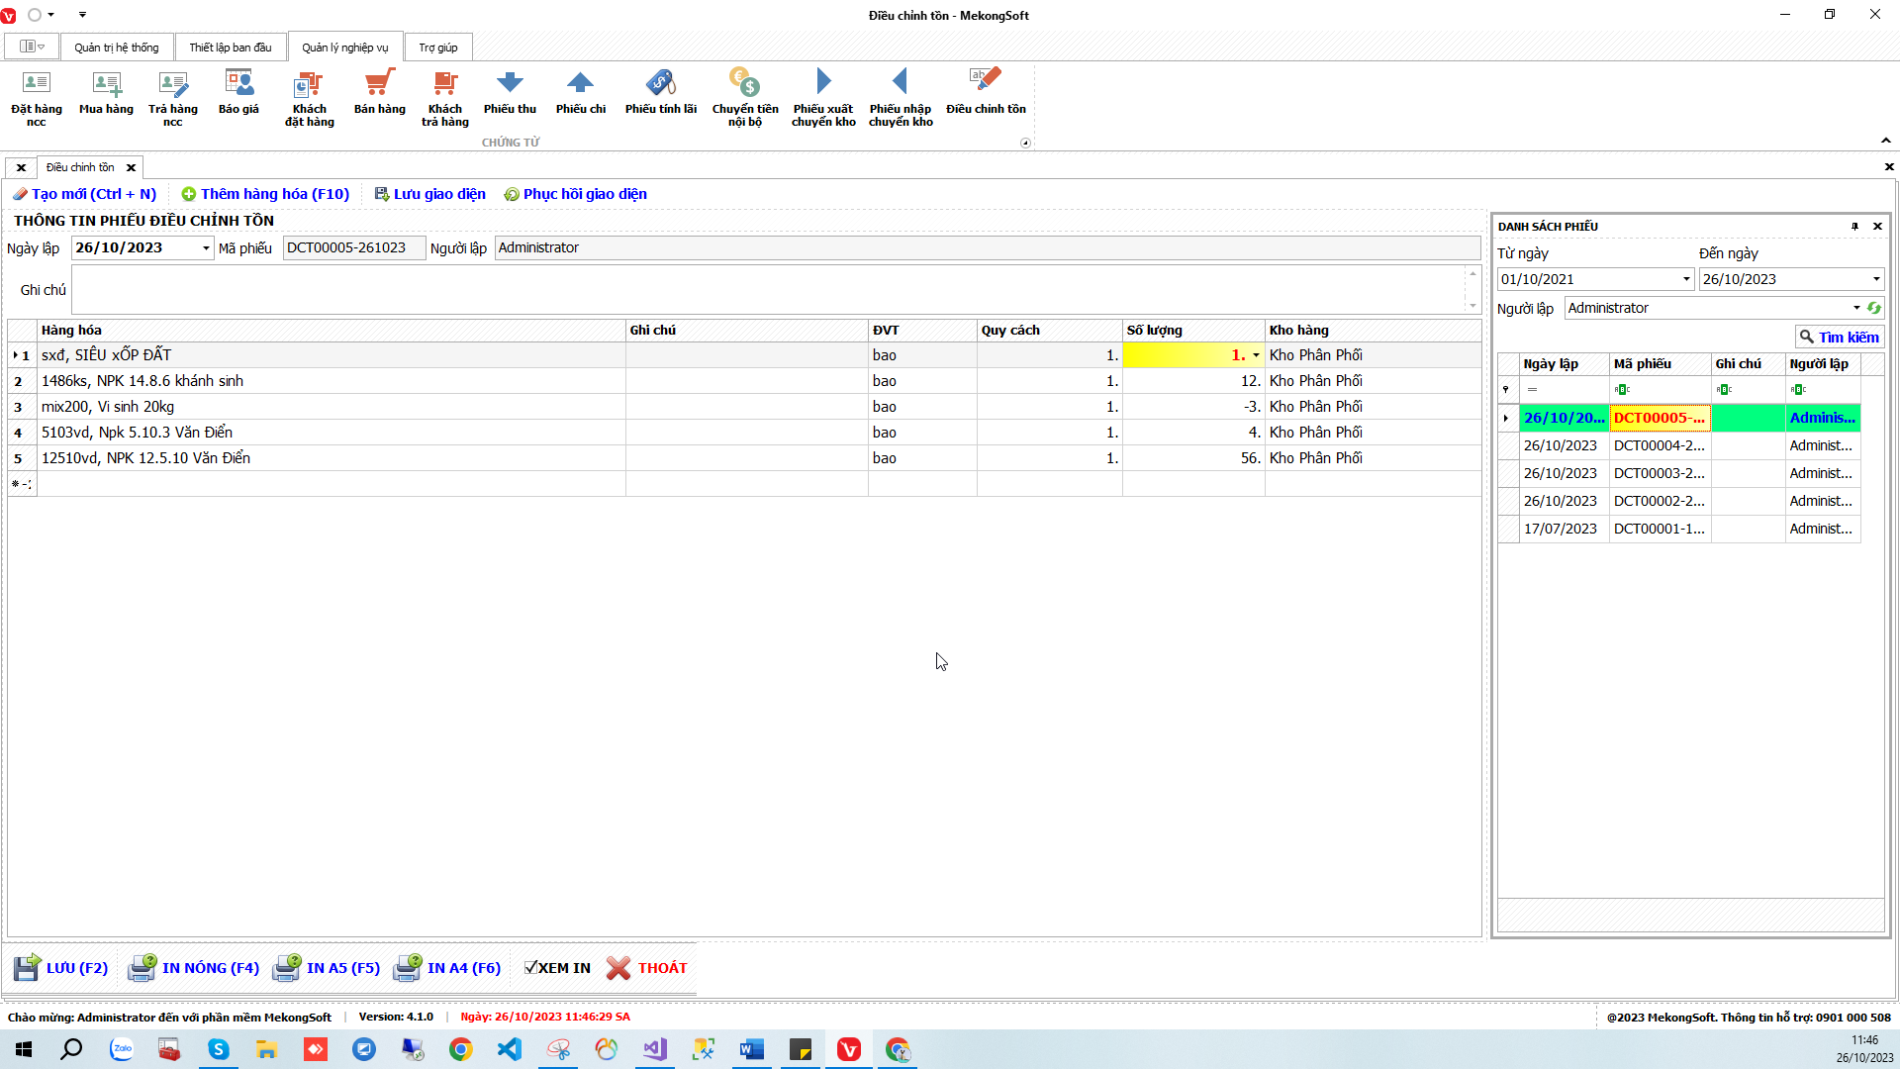Click the Bán hàng shopping cart icon

[x=379, y=94]
